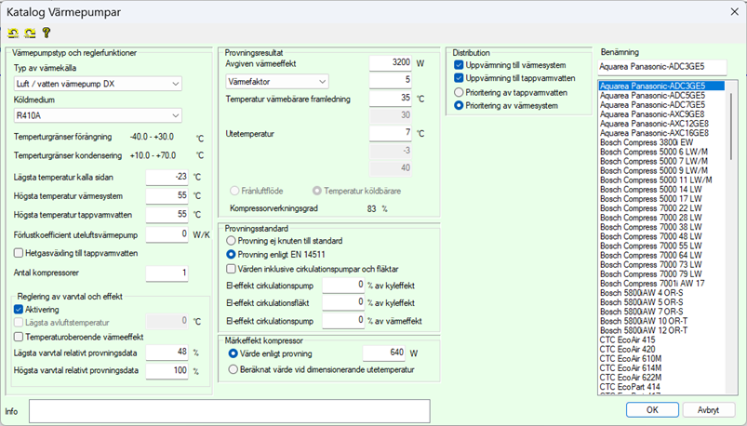Open help with the question mark icon
This screenshot has width=747, height=426.
(45, 33)
